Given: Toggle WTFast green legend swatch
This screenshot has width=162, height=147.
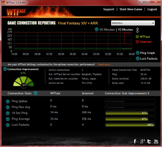Looking at the screenshot, I should [137, 37].
